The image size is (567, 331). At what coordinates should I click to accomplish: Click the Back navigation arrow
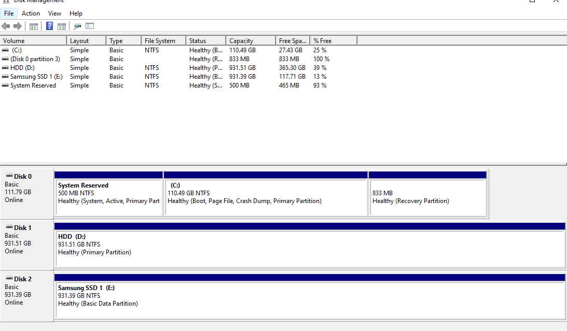6,26
